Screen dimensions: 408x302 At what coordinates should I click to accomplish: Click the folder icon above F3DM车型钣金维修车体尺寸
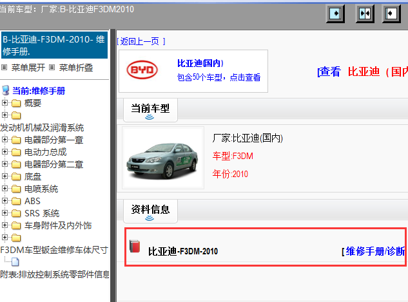(x=16, y=238)
